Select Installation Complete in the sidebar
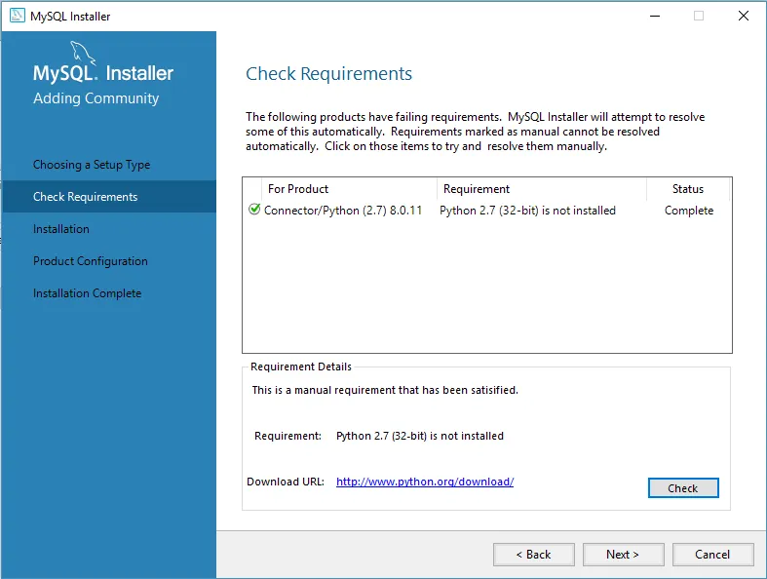767x579 pixels. click(87, 293)
